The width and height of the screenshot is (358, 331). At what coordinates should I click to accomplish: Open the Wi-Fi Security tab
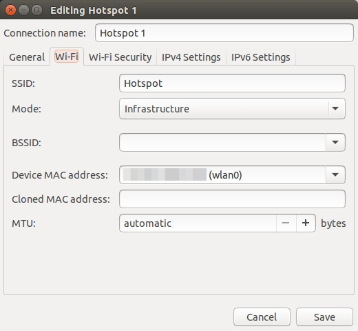point(120,57)
